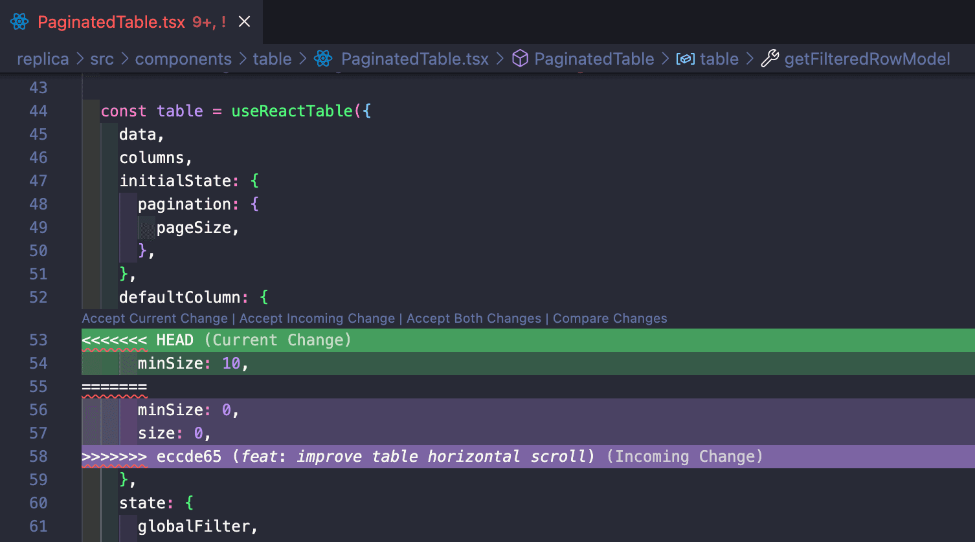Click line number 53 to select the line
Screen dimensions: 975x542
point(38,340)
